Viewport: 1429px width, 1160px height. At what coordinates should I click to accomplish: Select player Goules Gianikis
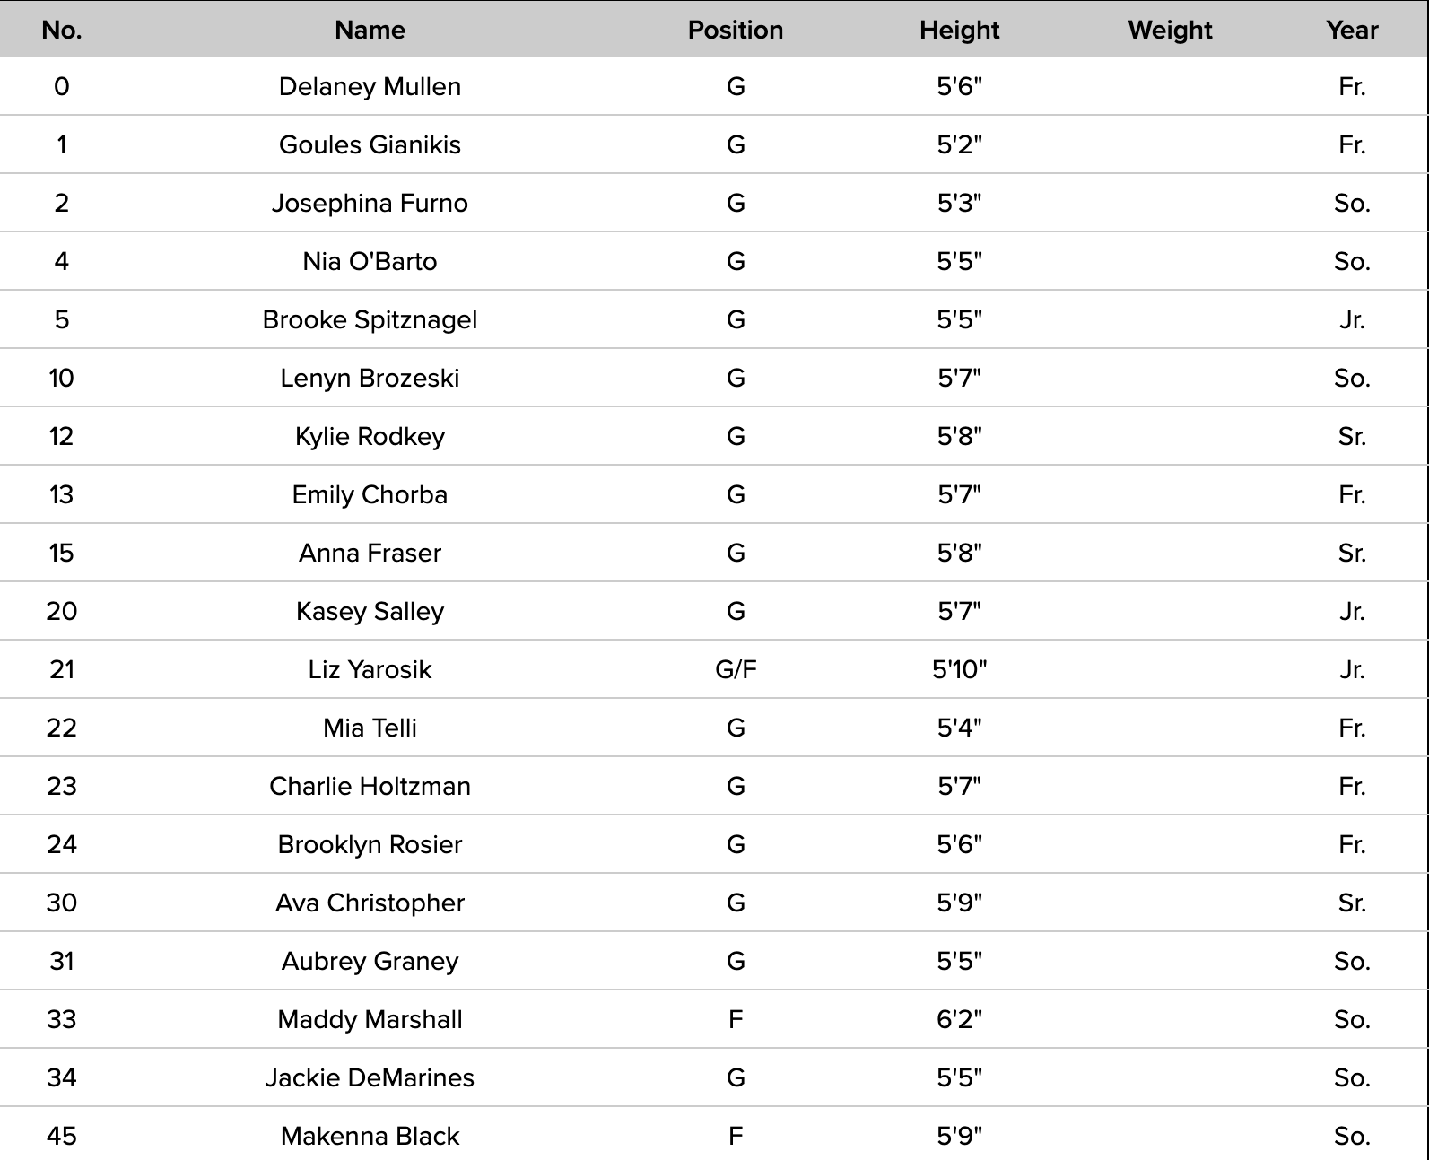pyautogui.click(x=370, y=144)
